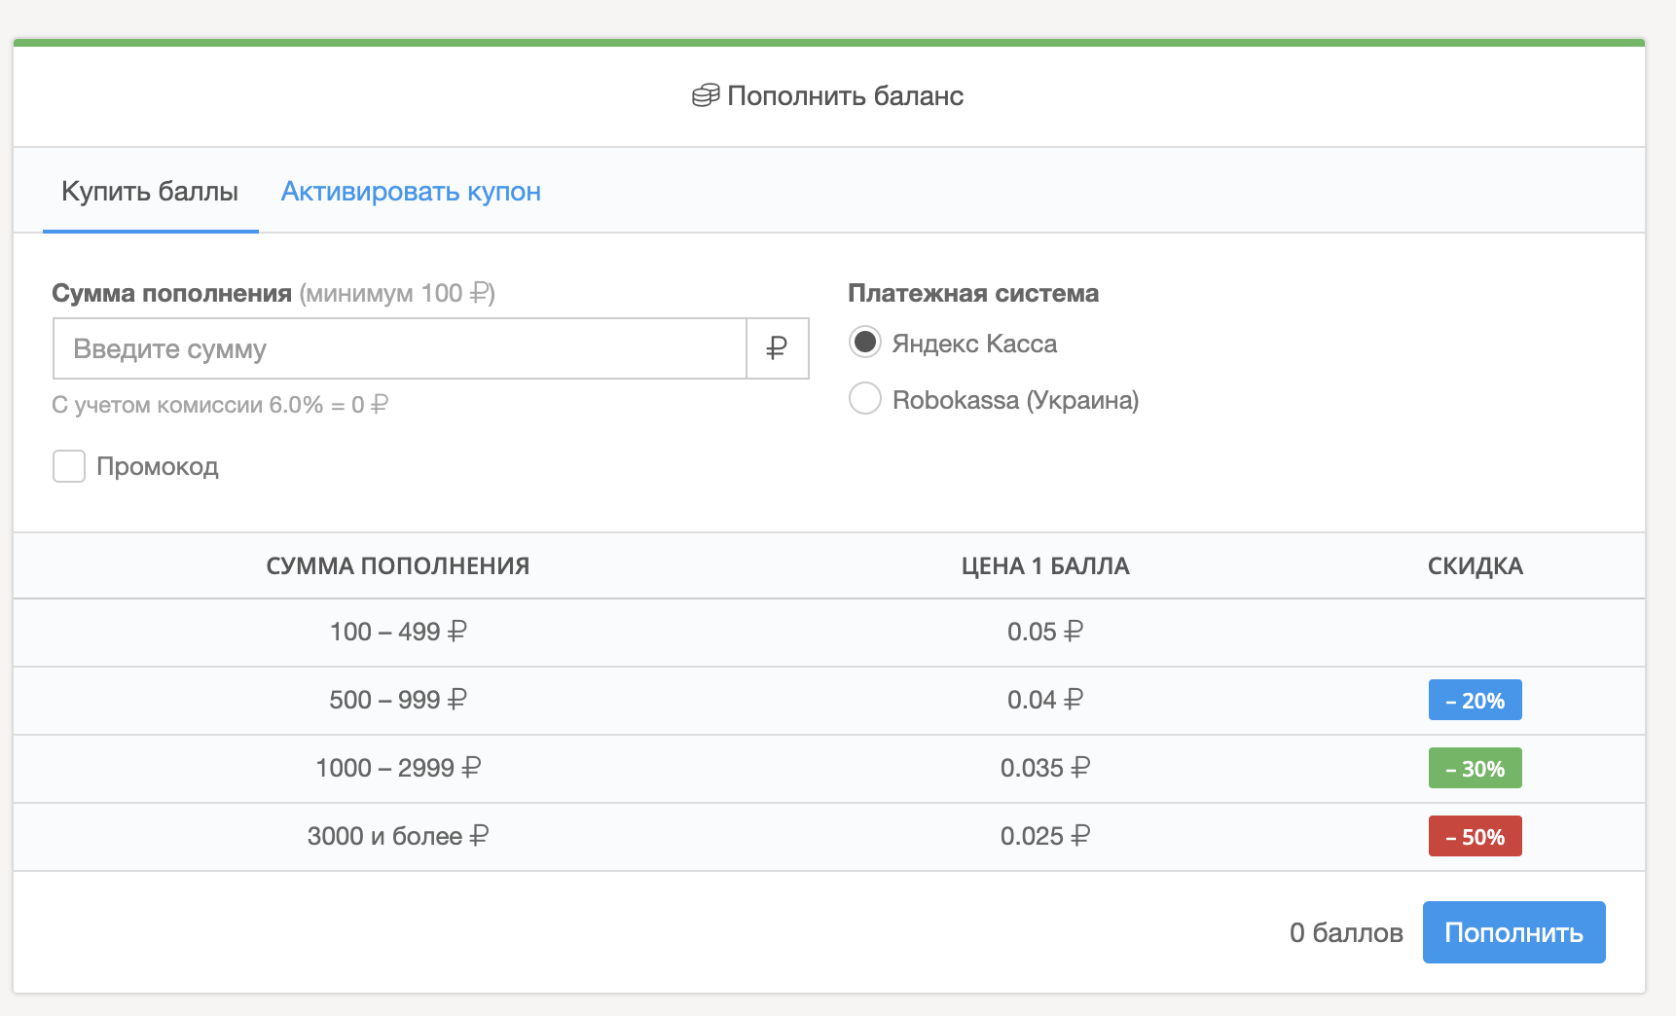Image resolution: width=1676 pixels, height=1016 pixels.
Task: Click the Пополнить баланс title text
Action: [x=845, y=95]
